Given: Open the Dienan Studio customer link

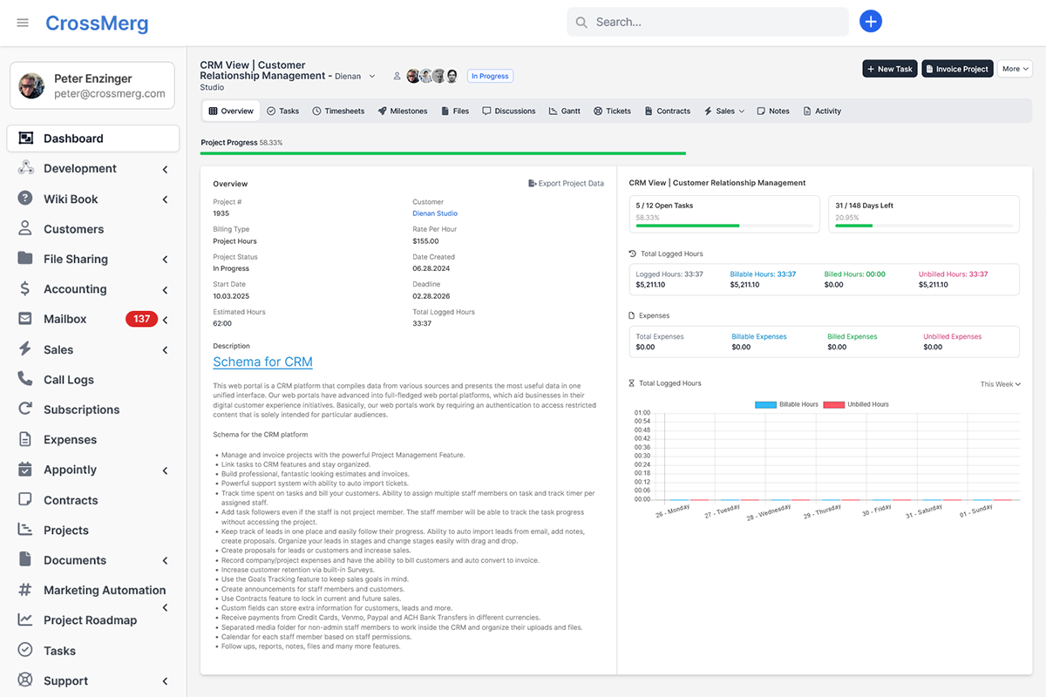Looking at the screenshot, I should tap(435, 213).
